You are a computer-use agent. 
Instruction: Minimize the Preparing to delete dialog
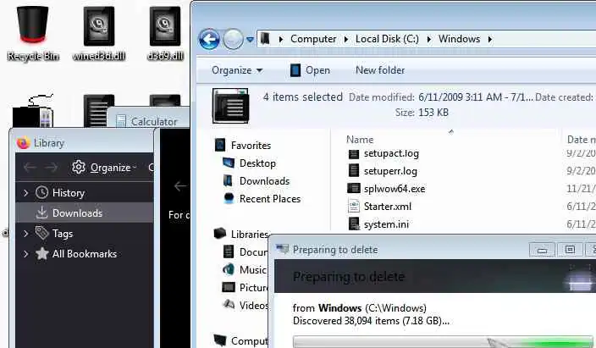(x=542, y=250)
